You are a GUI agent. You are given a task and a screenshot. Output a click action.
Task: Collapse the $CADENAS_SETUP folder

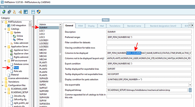pos(5,93)
